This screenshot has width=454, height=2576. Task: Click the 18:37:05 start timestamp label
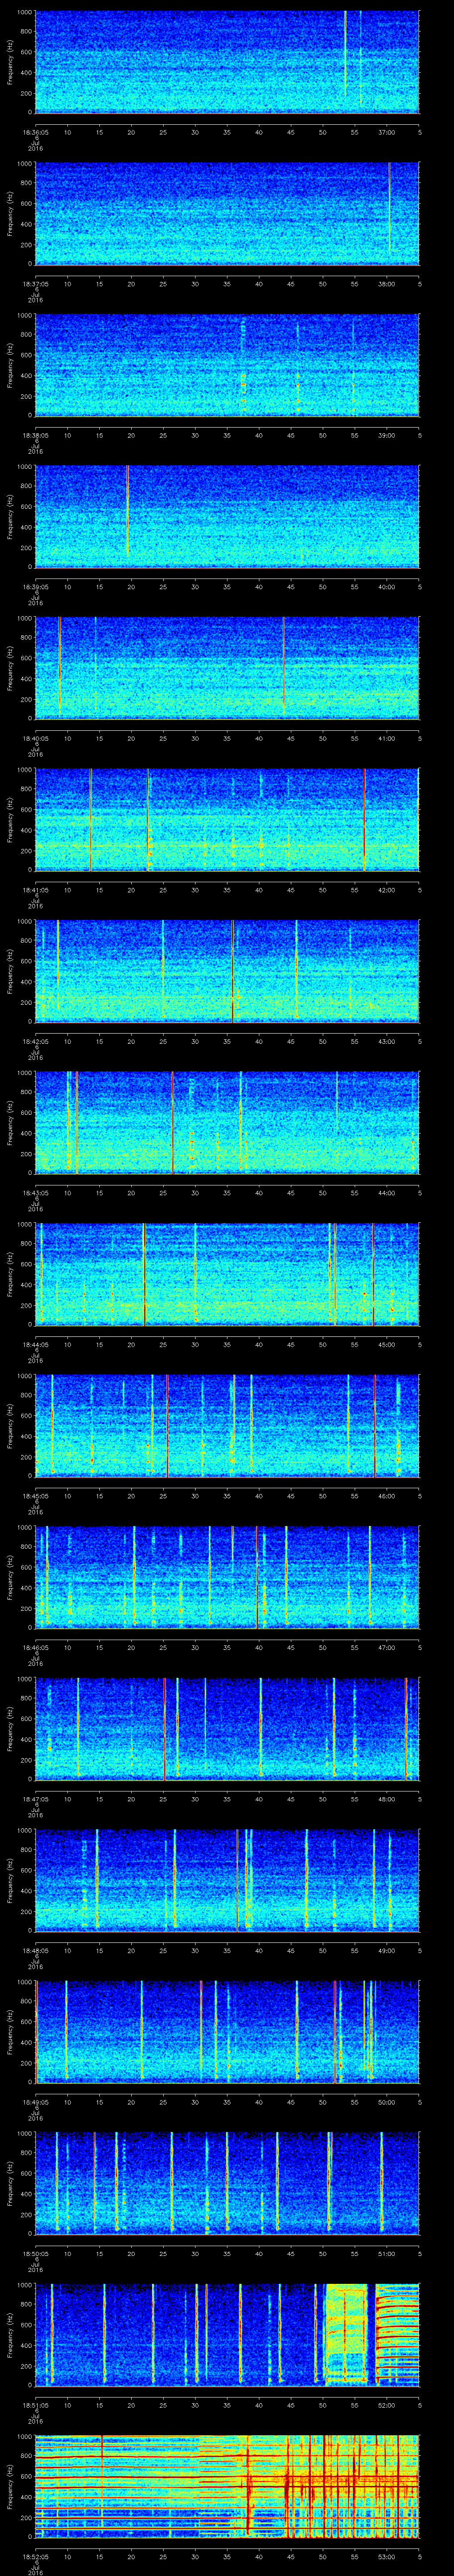(x=36, y=284)
